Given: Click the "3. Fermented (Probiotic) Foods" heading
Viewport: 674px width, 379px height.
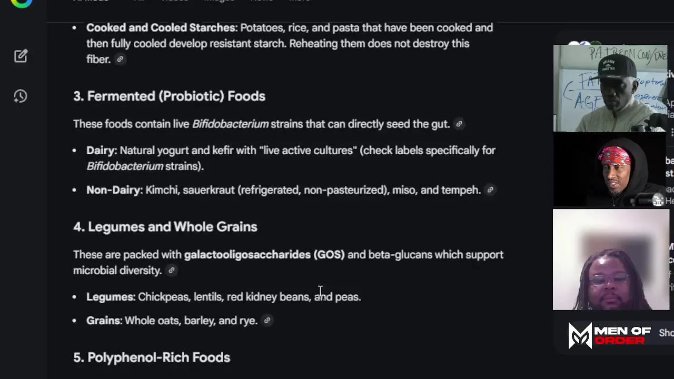Looking at the screenshot, I should (169, 96).
